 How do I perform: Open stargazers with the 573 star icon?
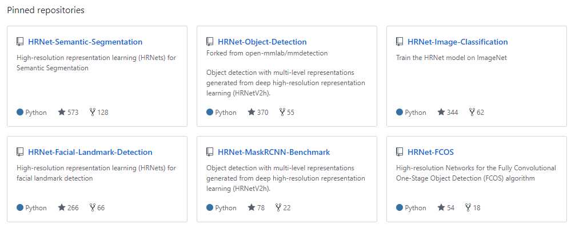pyautogui.click(x=68, y=112)
